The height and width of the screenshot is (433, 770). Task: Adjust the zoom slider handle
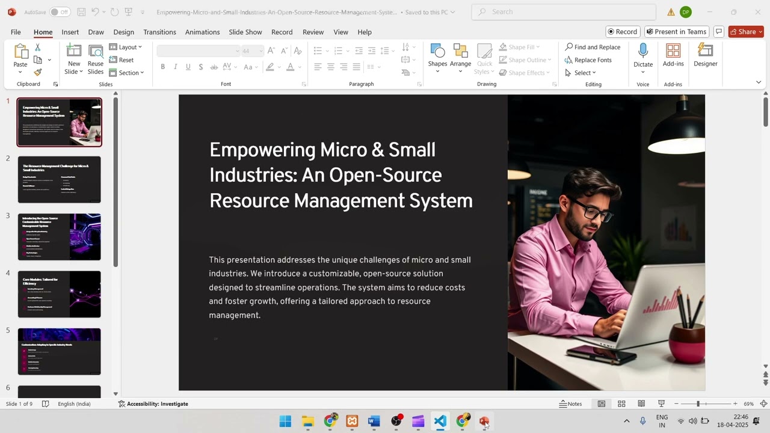pos(698,404)
